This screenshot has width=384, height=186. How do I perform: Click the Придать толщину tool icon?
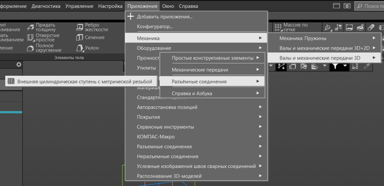coord(30,27)
